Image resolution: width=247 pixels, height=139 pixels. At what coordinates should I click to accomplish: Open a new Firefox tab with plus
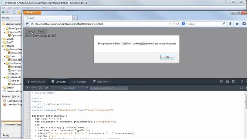pos(75,18)
